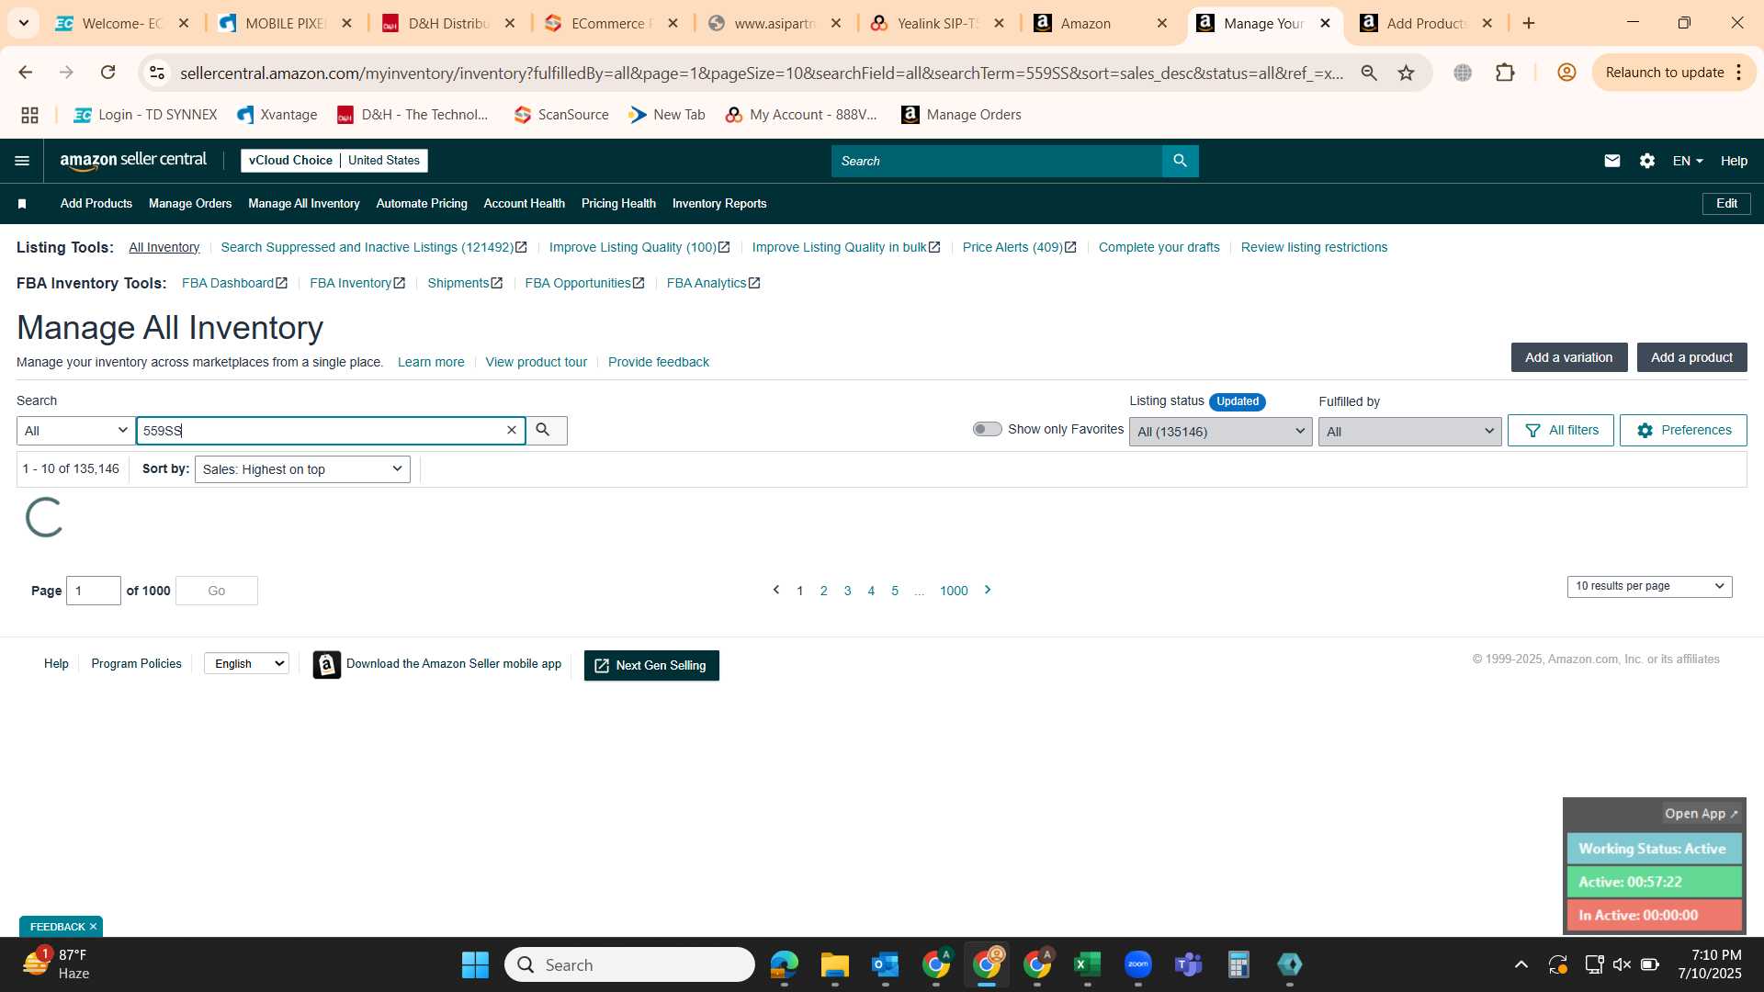Go to results page 1000
Screen dimensions: 1764x992
(954, 591)
